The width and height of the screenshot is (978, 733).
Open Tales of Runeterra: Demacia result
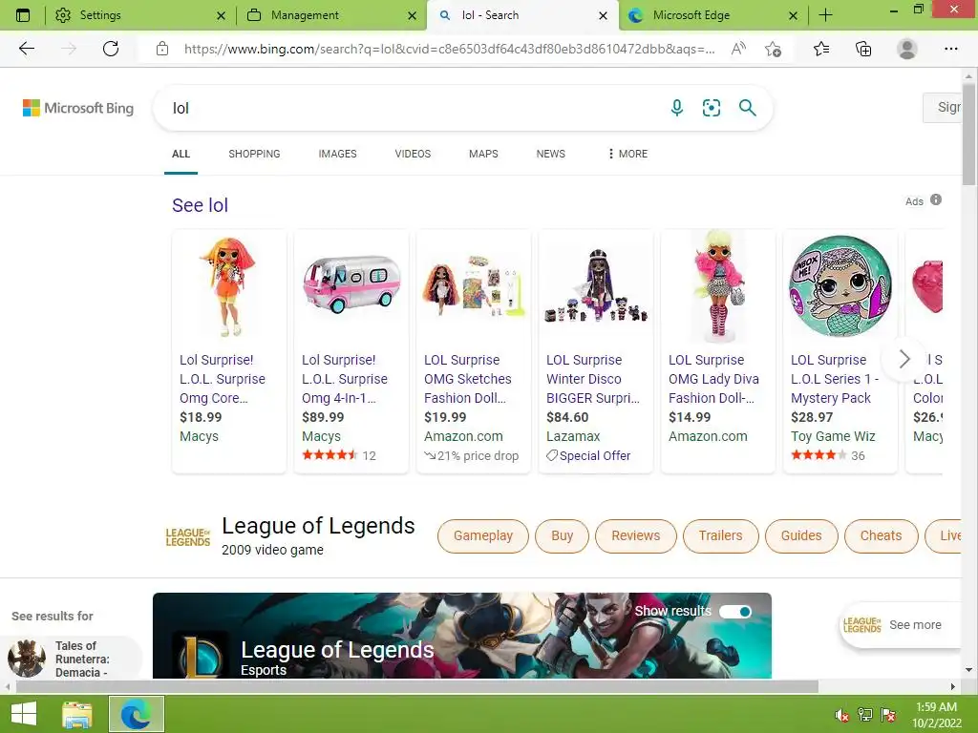point(72,659)
